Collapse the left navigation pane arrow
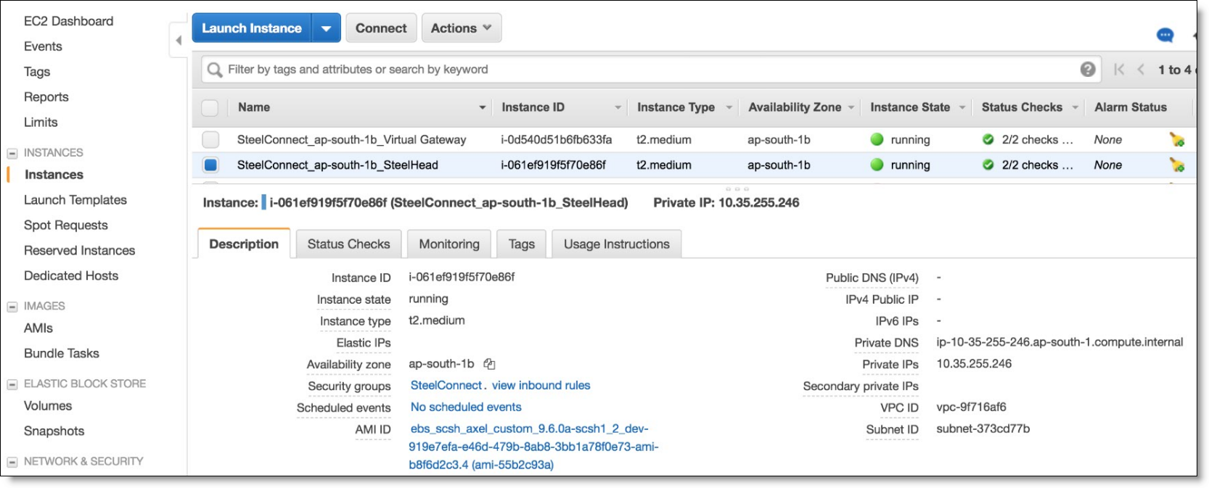Viewport: 1209px width, 488px height. click(x=179, y=40)
